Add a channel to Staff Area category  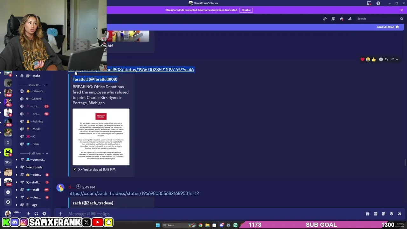point(47,153)
